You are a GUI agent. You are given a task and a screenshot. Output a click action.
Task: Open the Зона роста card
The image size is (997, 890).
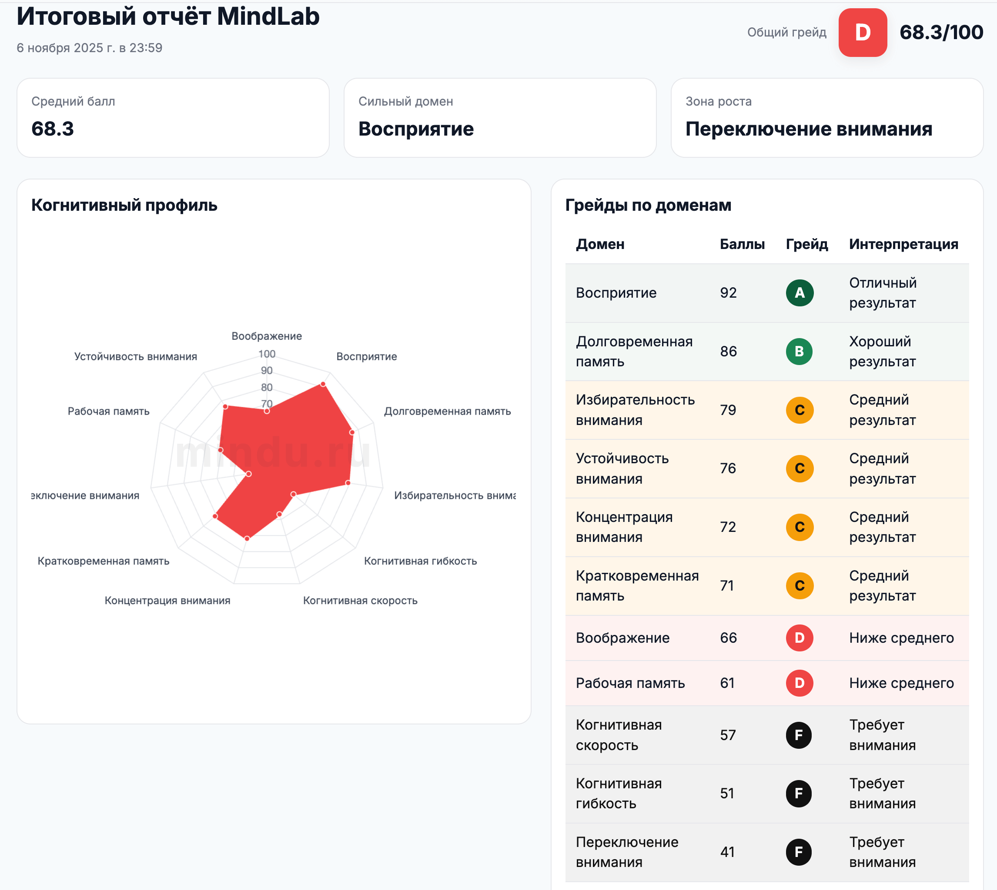pyautogui.click(x=826, y=118)
